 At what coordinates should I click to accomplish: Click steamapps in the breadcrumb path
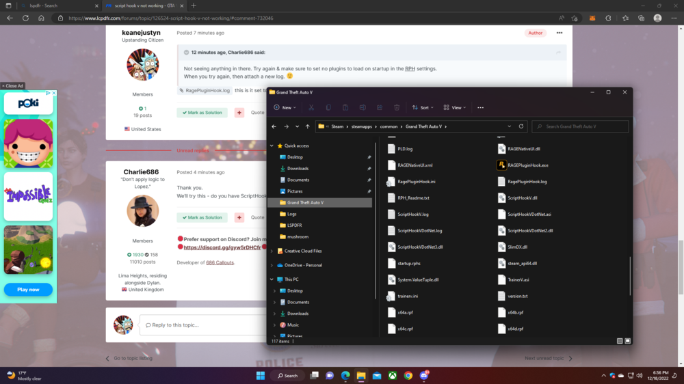coord(362,126)
